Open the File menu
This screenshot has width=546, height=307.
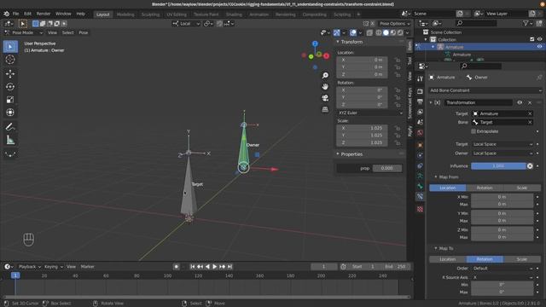point(15,14)
